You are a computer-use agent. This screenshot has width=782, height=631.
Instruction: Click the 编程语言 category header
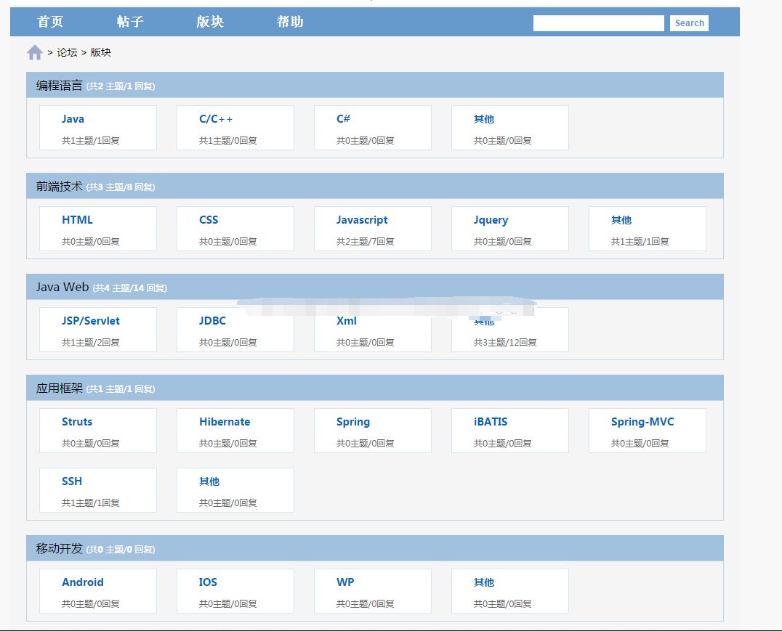[x=375, y=85]
